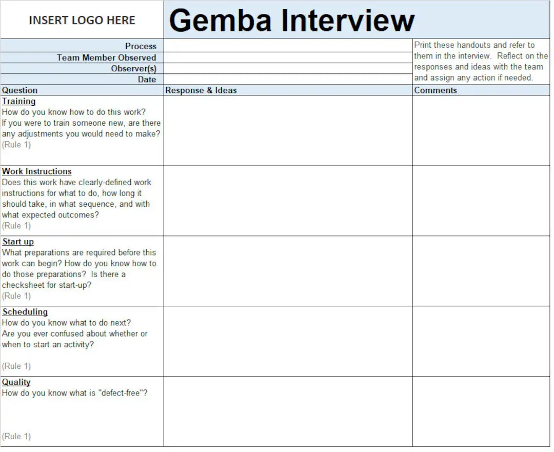Click Response cell for Work Instructions
554x452 pixels.
(288, 201)
